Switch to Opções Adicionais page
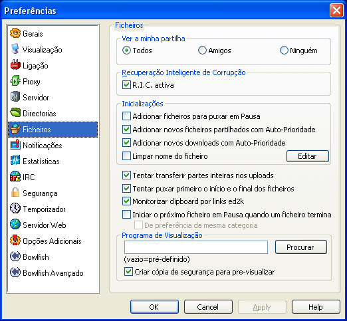 [x=53, y=241]
